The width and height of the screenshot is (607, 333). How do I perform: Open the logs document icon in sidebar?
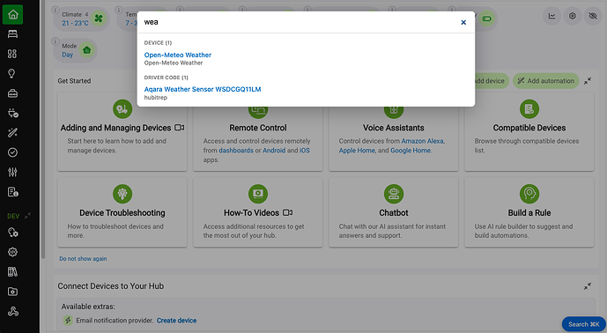tap(13, 192)
